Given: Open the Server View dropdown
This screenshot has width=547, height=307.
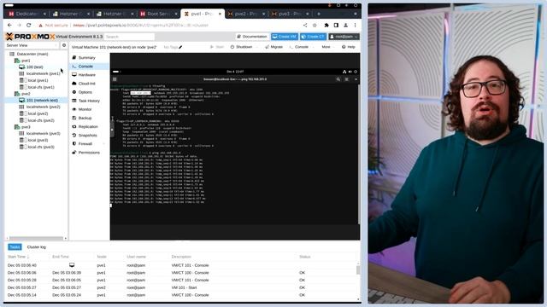Looking at the screenshot, I should pyautogui.click(x=31, y=45).
